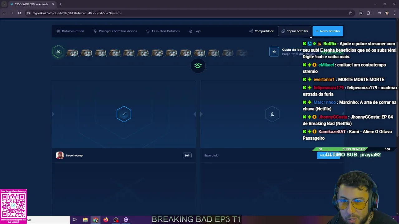This screenshot has width=399, height=224.
Task: Click Sair next to Deercheerup
Action: [187, 155]
